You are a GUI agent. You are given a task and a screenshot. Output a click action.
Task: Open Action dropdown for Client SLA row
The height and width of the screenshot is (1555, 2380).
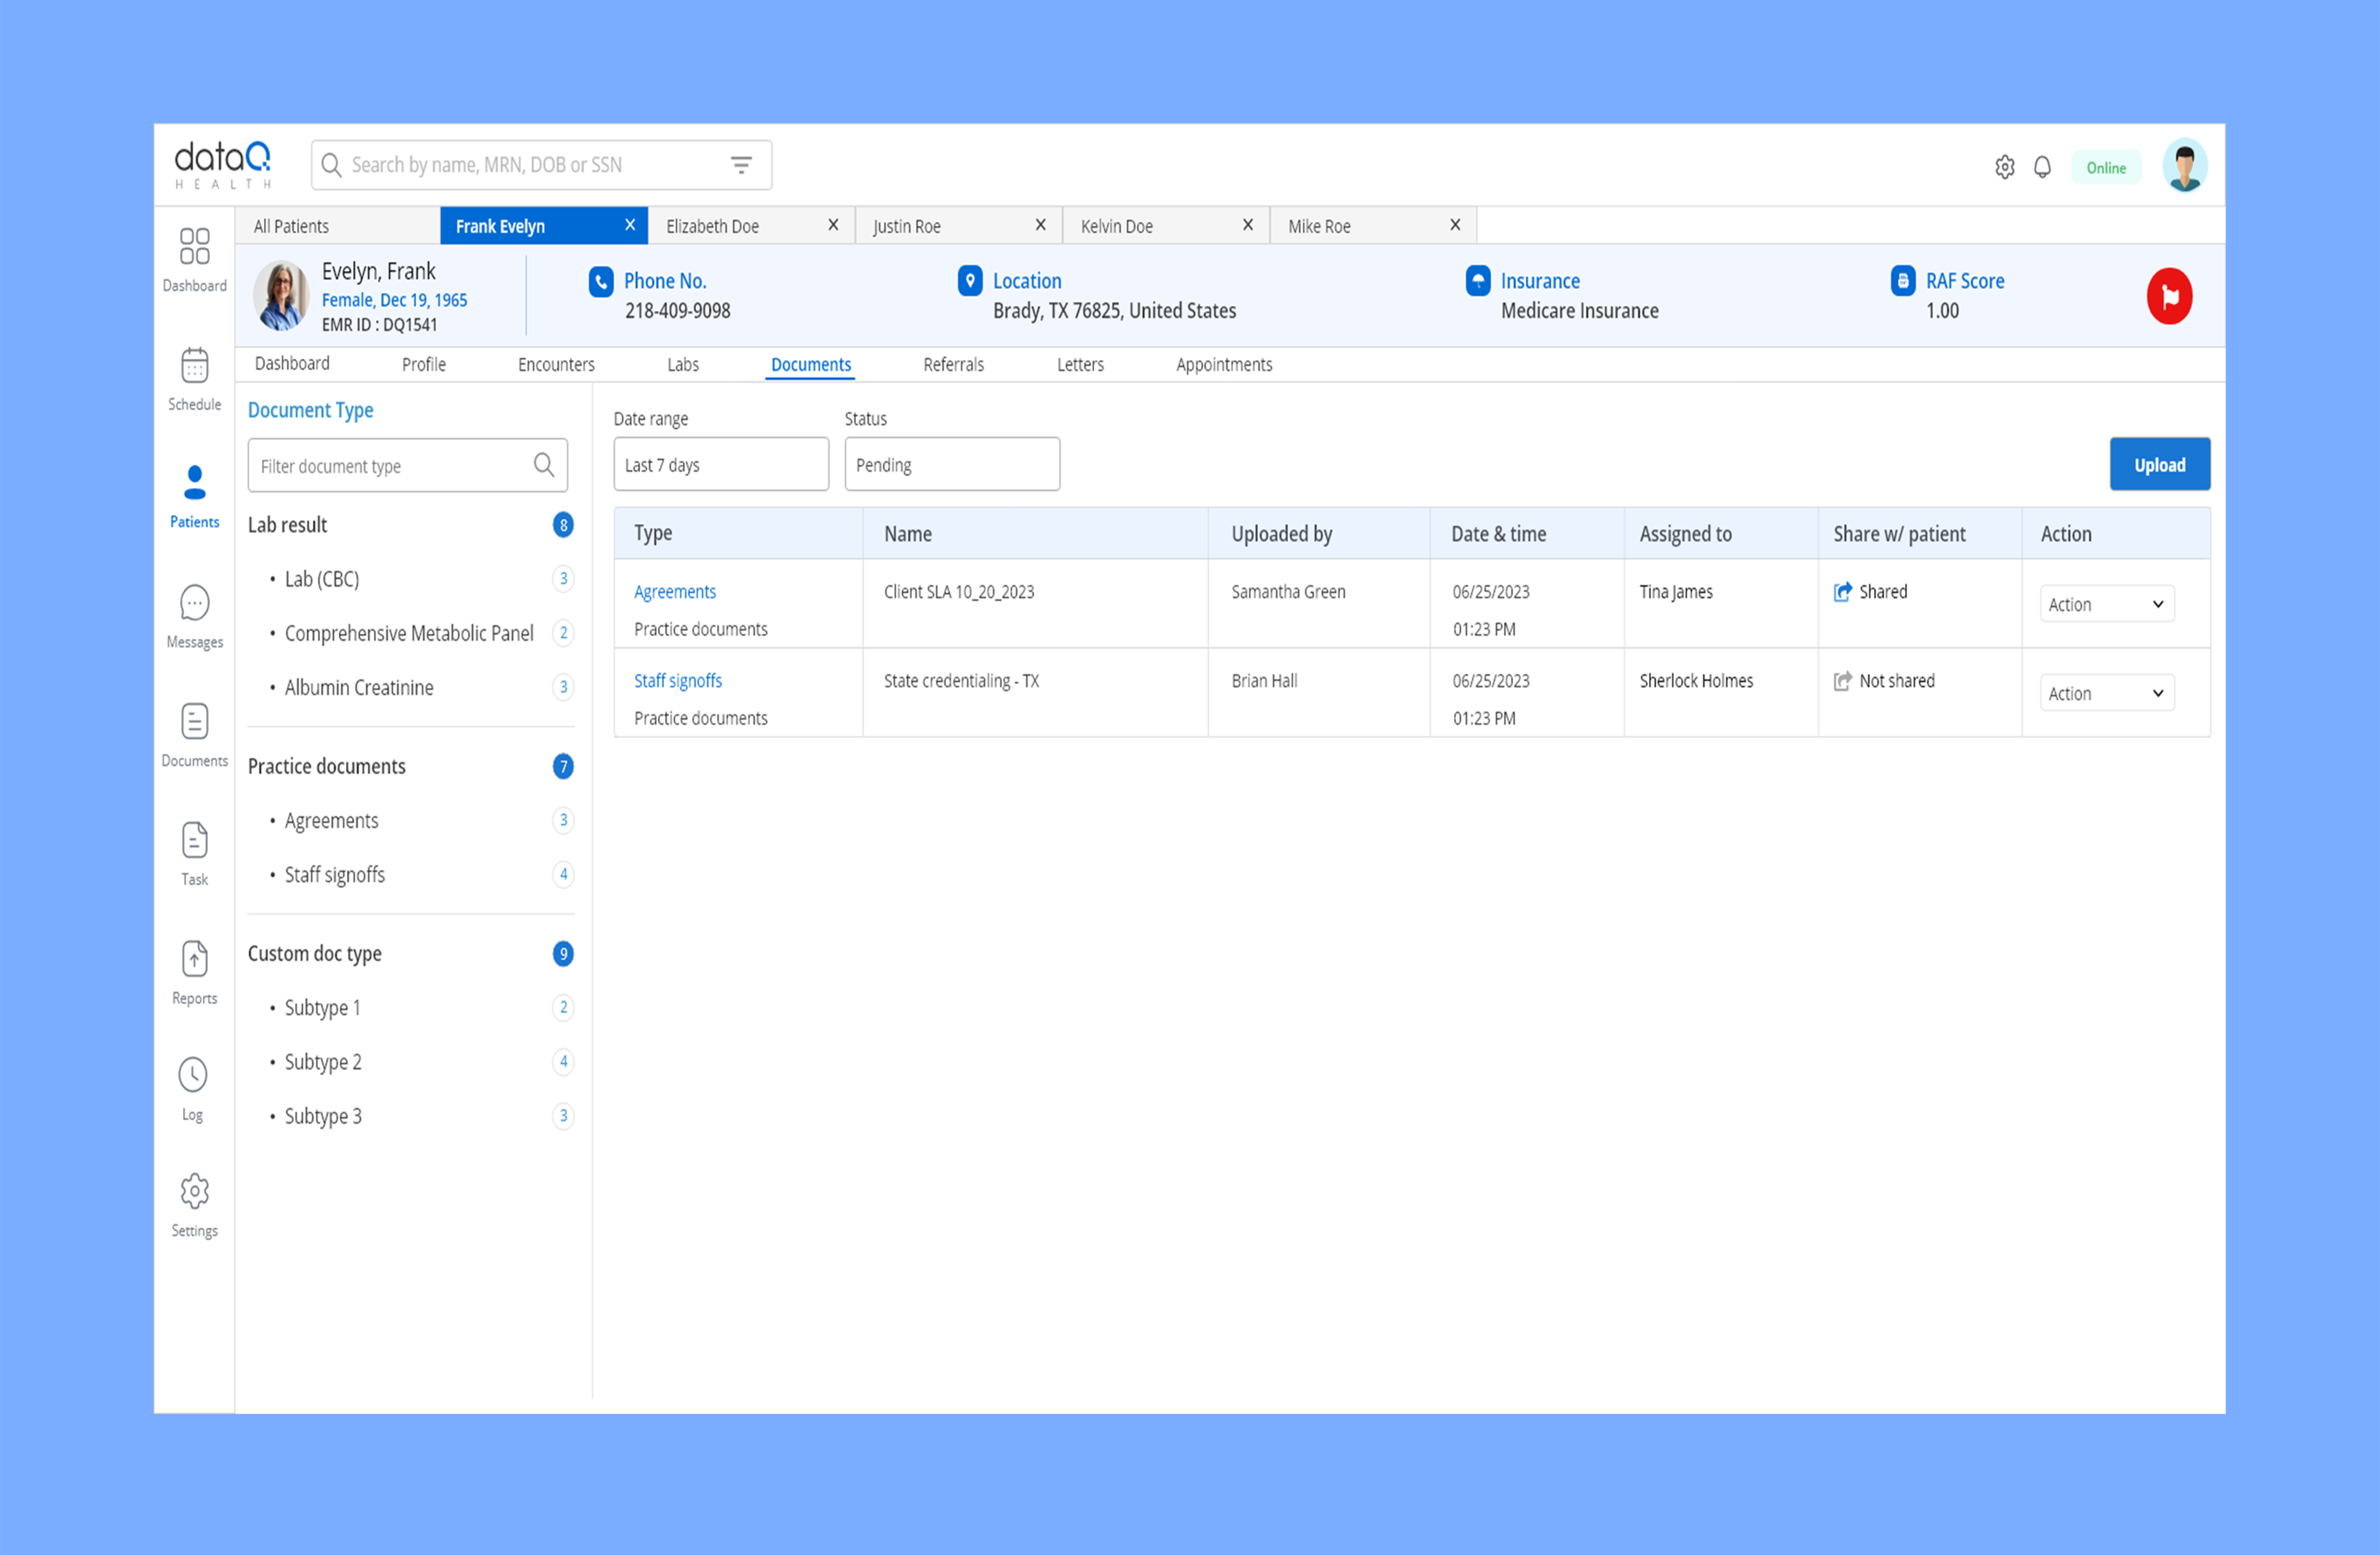2106,604
